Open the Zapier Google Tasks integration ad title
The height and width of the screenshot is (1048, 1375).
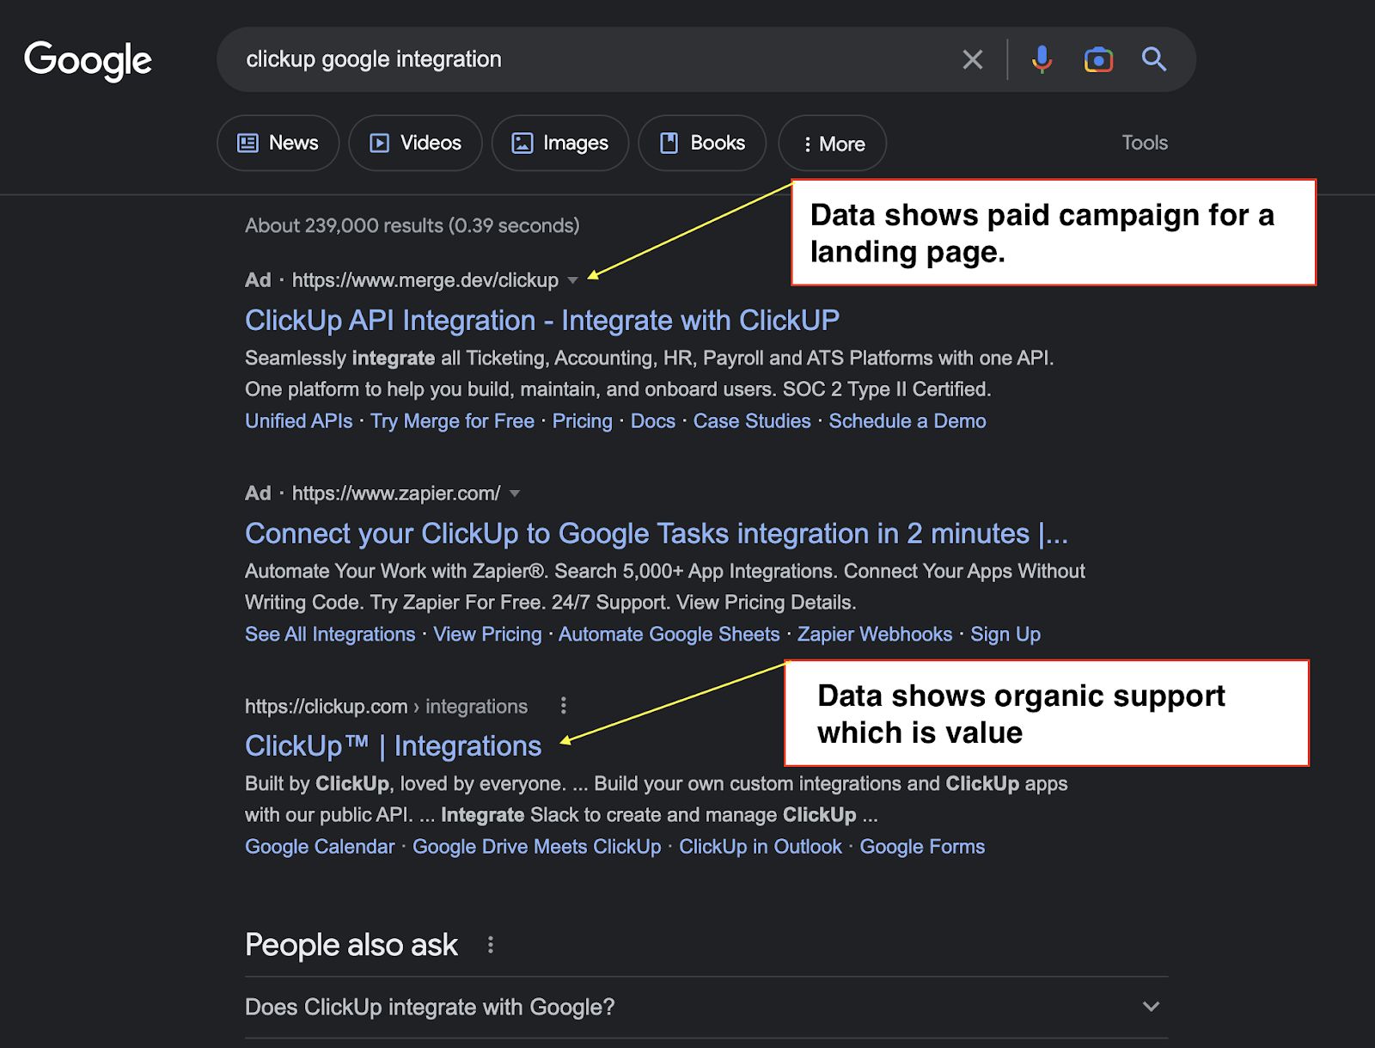[x=657, y=534]
